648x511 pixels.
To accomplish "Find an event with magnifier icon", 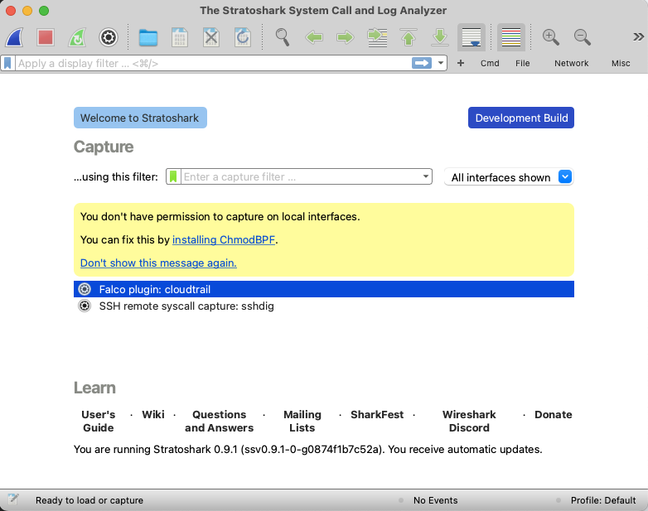I will pos(283,37).
